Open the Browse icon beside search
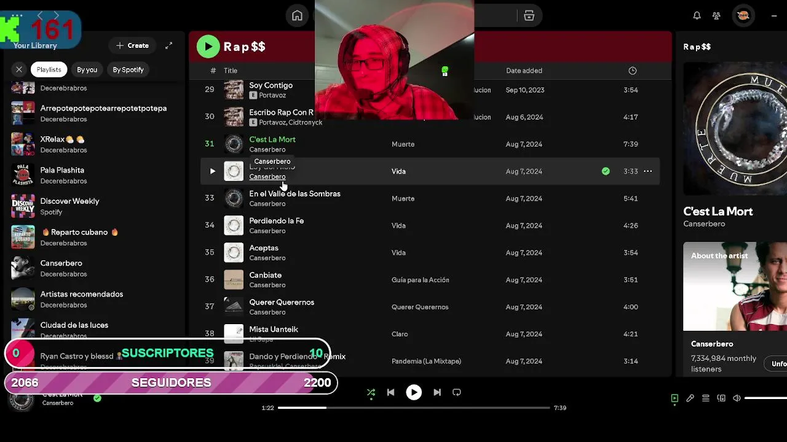This screenshot has height=442, width=787. 529,16
